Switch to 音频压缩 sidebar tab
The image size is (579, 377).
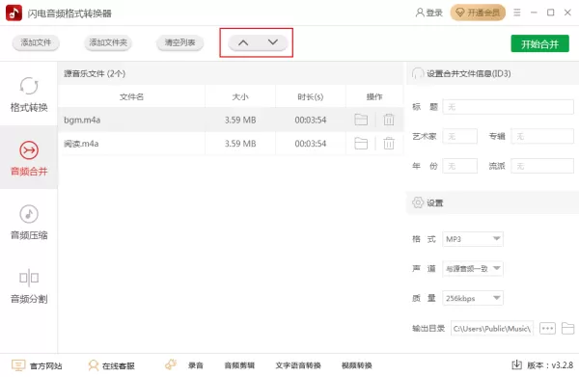[x=29, y=222]
